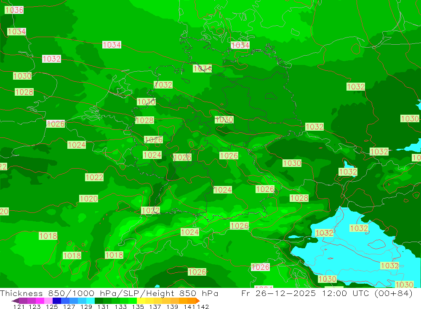
Task: Pick the dark blue legend swatch
Action: 57,301
